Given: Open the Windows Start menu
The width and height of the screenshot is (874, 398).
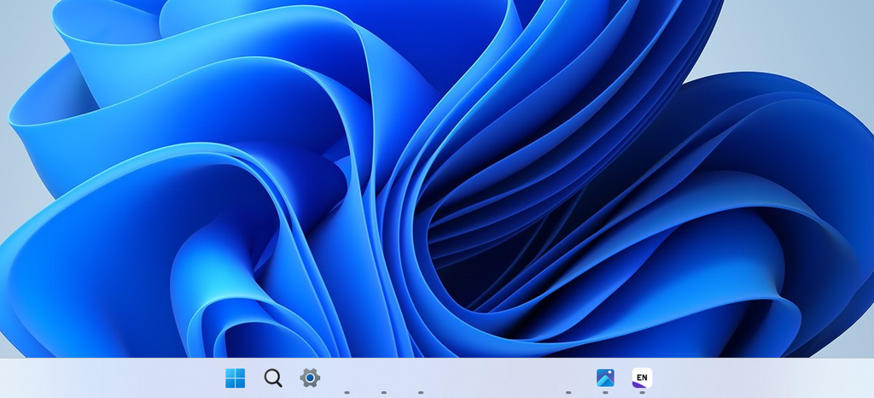Looking at the screenshot, I should coord(236,378).
